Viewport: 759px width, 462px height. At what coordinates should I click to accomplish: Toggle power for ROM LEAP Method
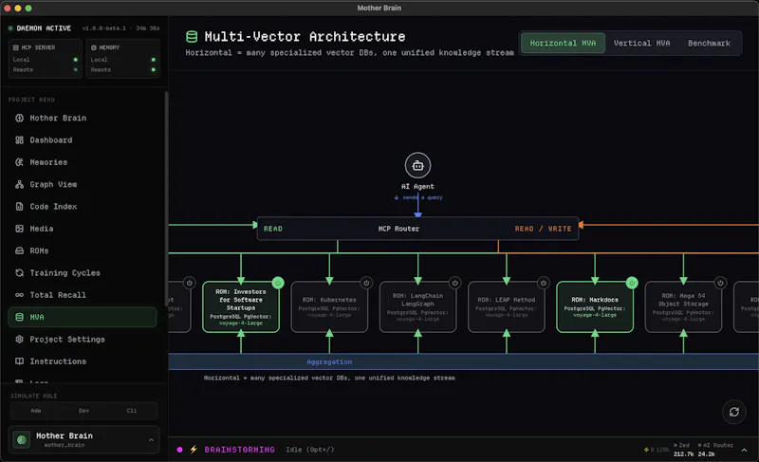click(544, 283)
